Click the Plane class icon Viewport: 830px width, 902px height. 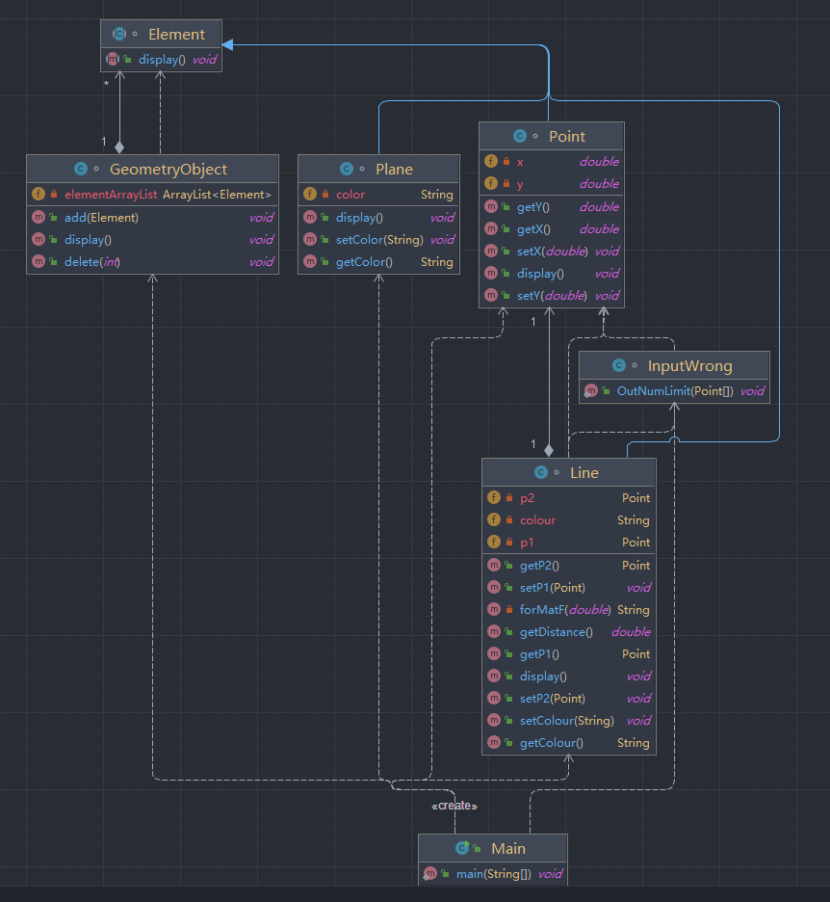[x=346, y=170]
